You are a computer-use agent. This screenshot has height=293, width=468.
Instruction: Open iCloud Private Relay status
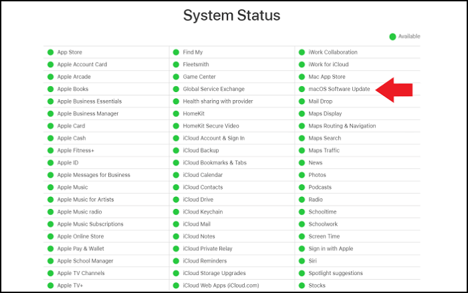pyautogui.click(x=208, y=249)
